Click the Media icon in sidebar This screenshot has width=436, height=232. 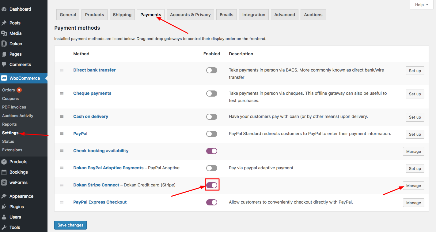coord(4,33)
